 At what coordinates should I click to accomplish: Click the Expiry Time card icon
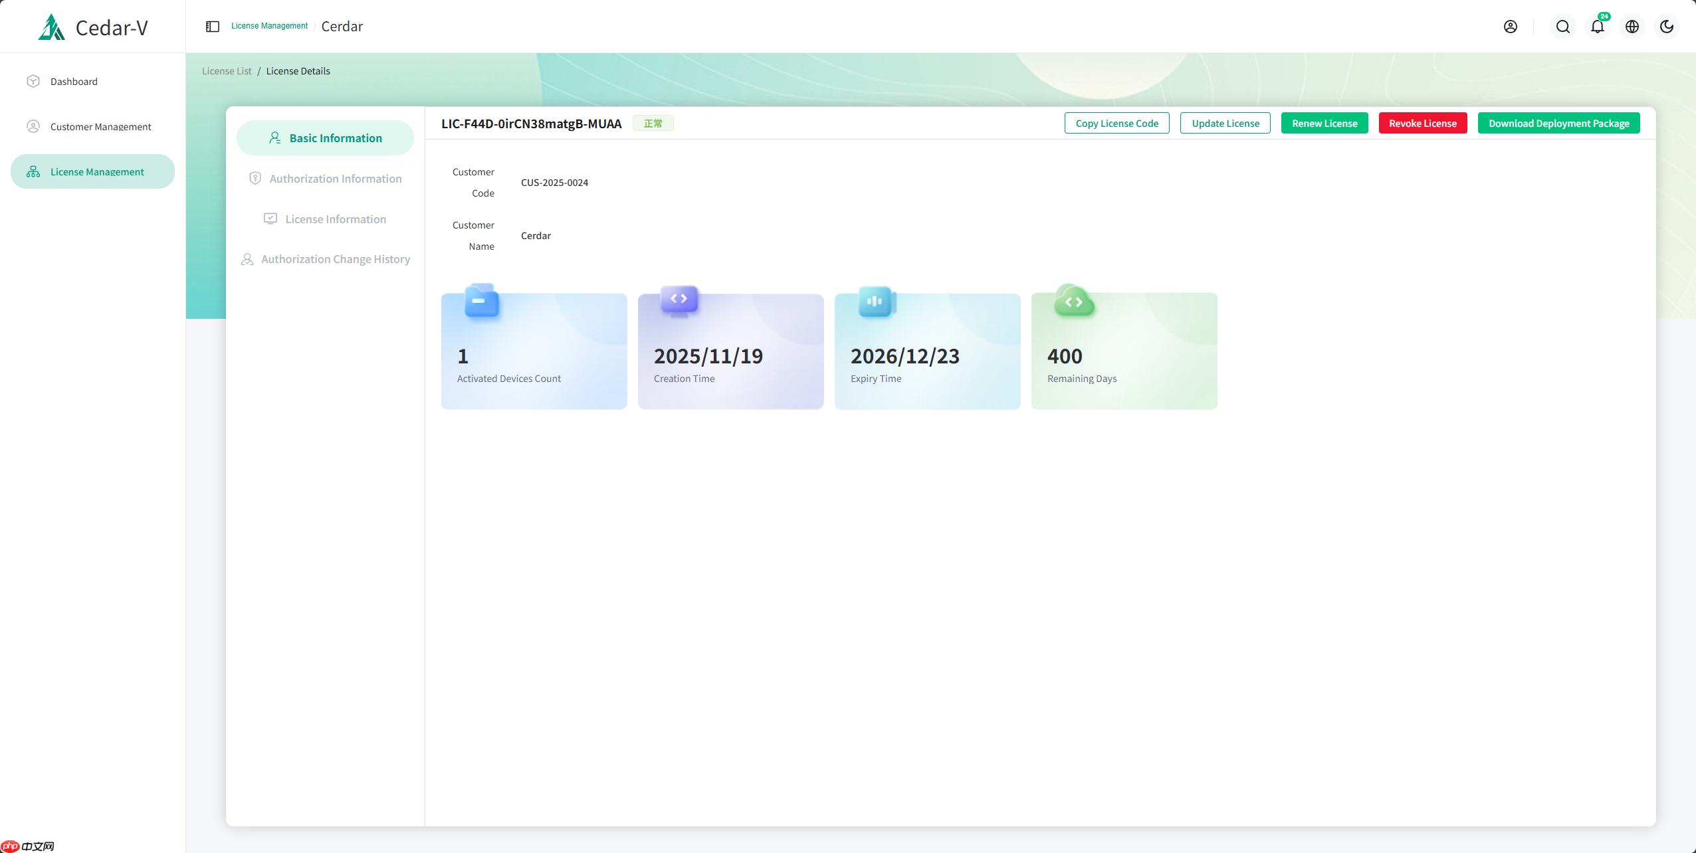(x=875, y=300)
